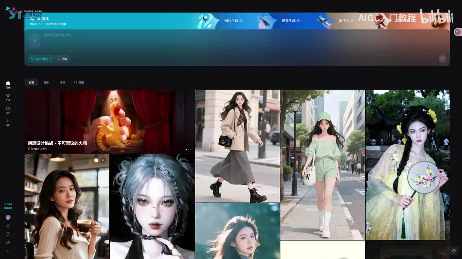Open the user avatar in the sidebar
The height and width of the screenshot is (259, 462).
tap(8, 217)
